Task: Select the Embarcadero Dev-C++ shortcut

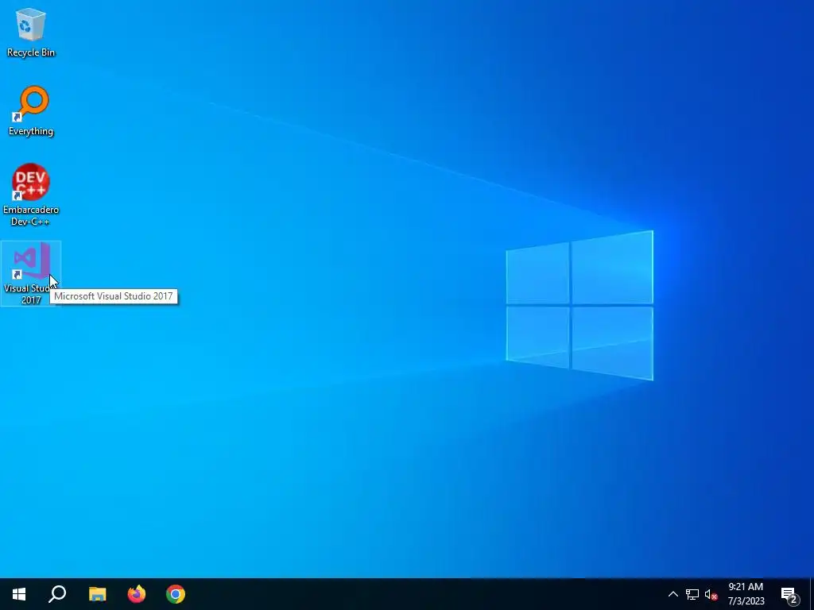Action: (x=31, y=195)
